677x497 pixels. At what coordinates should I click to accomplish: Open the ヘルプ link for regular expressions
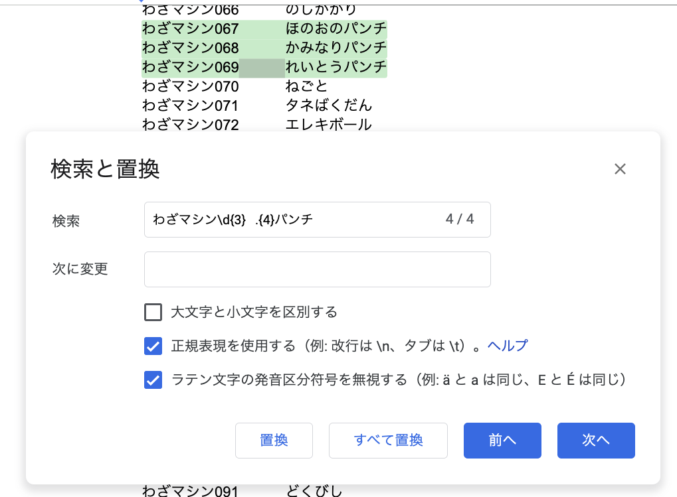click(508, 345)
